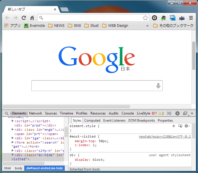The width and height of the screenshot is (198, 173).
Task: Collapse the div class="mv-hide" node
Action: pyautogui.click(x=13, y=155)
